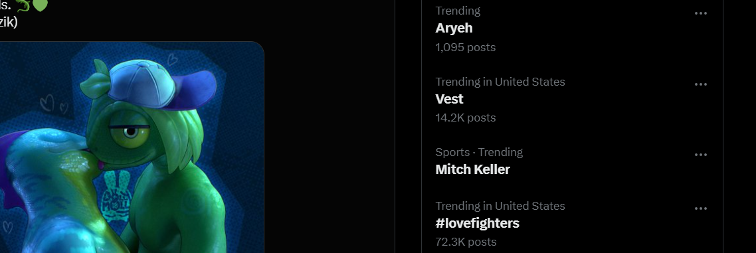Click the 14.2K posts count under Vest
This screenshot has width=756, height=253.
pyautogui.click(x=465, y=118)
